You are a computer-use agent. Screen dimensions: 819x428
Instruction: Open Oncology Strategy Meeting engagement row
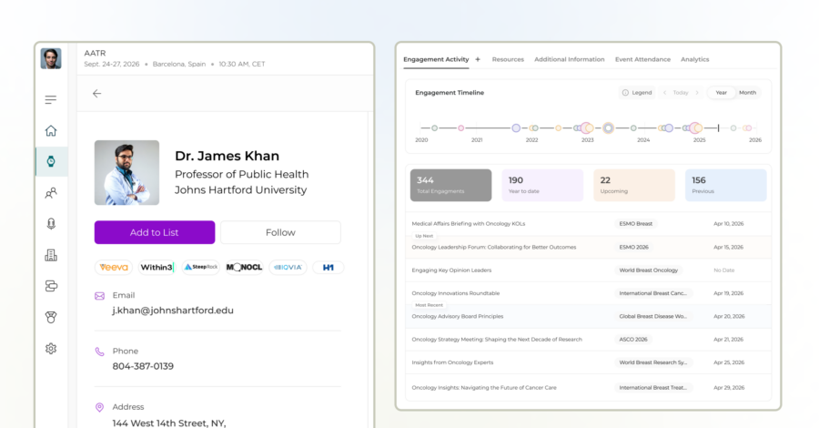pyautogui.click(x=588, y=339)
